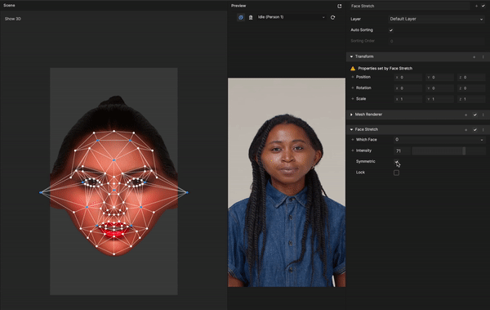Viewport: 490px width, 310px height.
Task: Click the keyframe plus icon next to Intensity
Action: click(353, 151)
